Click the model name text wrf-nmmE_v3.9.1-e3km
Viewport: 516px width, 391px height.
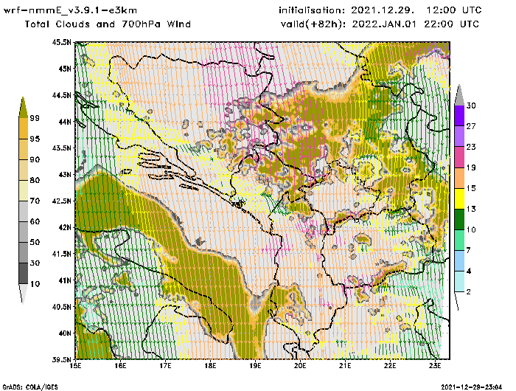tap(70, 10)
